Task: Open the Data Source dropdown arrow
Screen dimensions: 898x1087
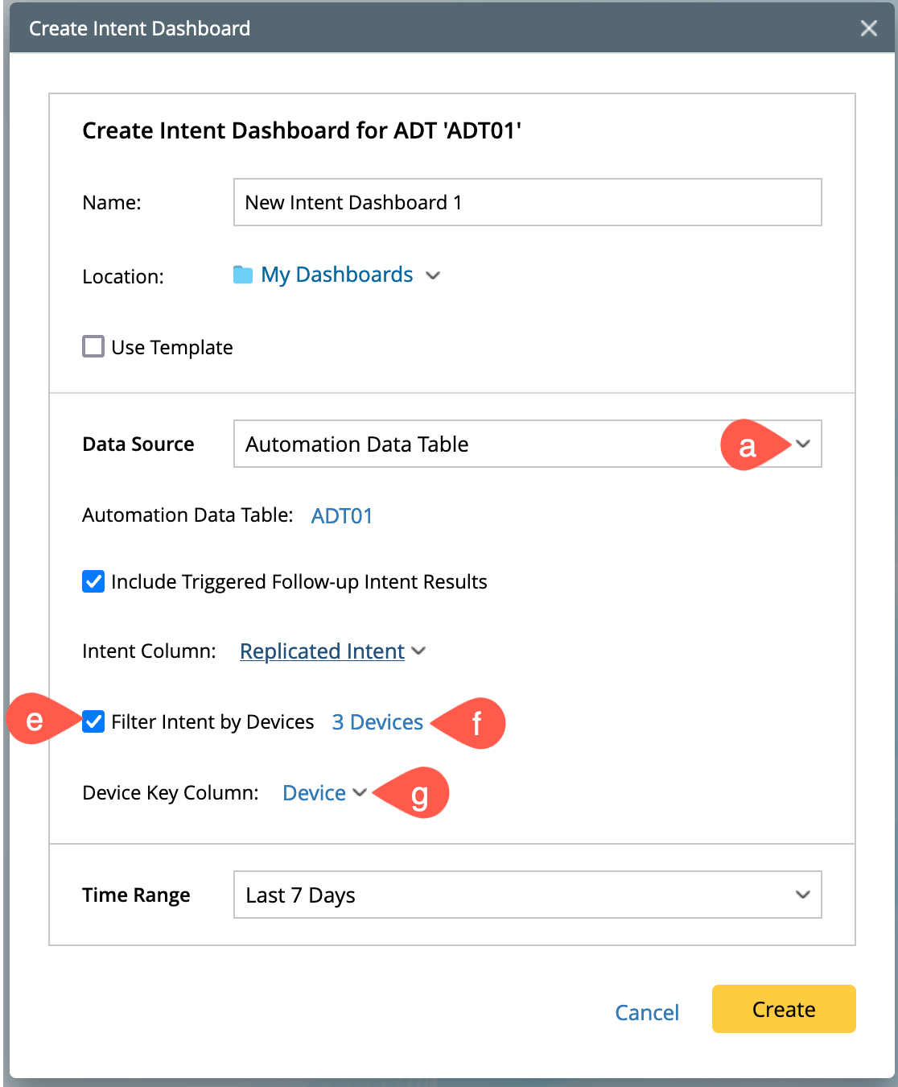Action: [802, 444]
